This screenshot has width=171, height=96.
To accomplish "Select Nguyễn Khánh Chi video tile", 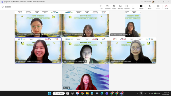I will point(133,50).
